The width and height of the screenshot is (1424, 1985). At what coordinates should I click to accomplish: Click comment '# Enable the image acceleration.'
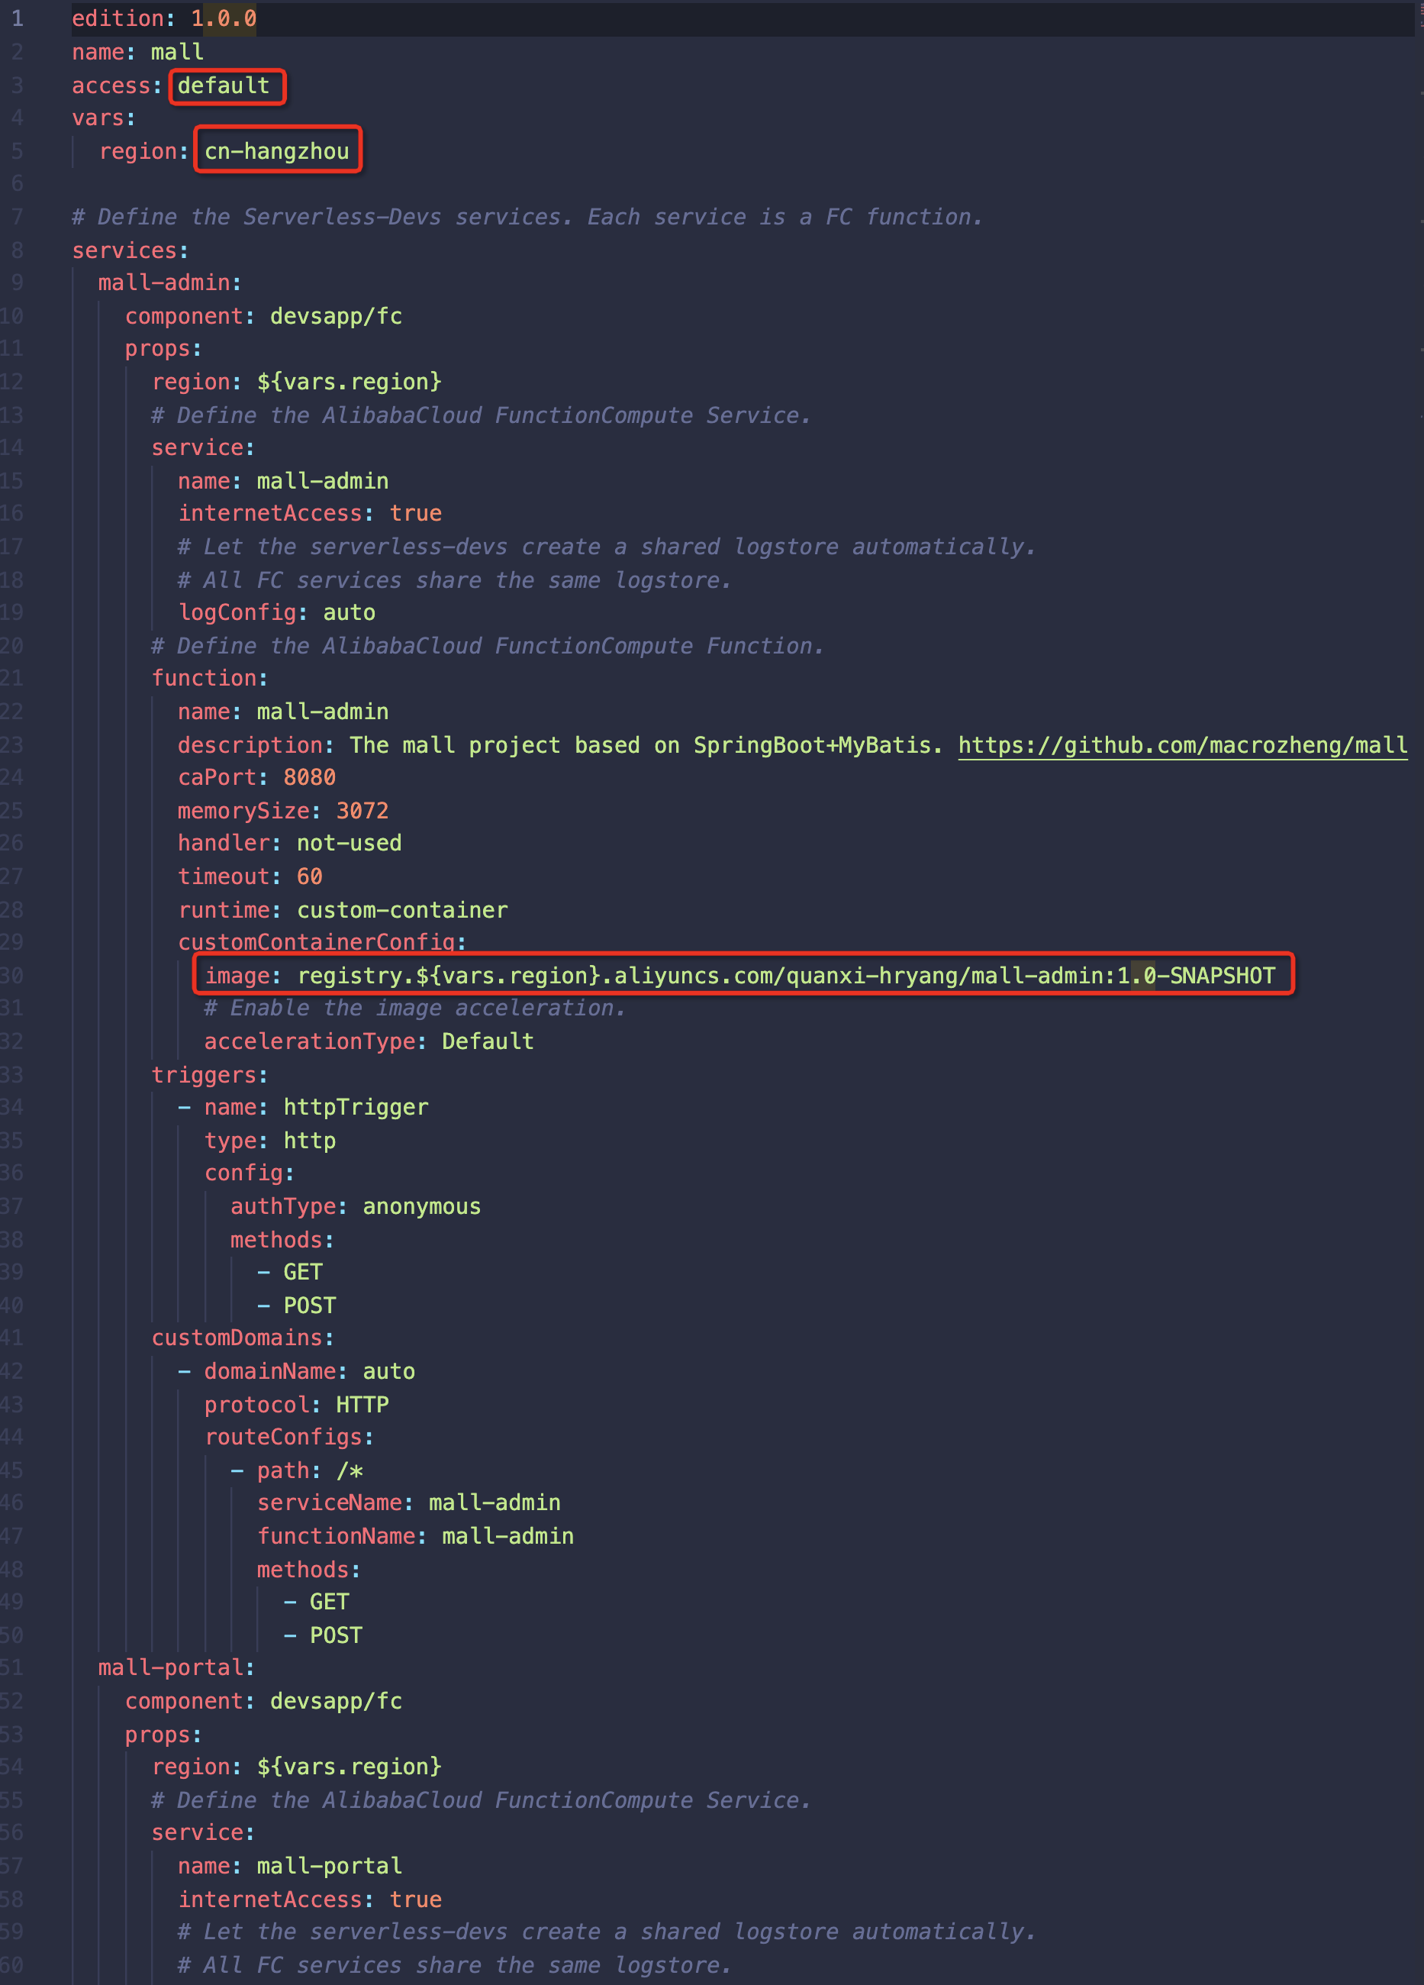[414, 1007]
